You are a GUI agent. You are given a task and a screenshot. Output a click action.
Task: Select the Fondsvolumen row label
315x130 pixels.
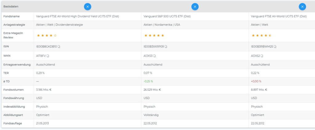(14, 90)
